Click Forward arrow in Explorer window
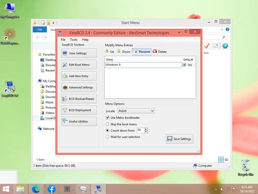Screen dimensions: 258x194 pyautogui.click(x=45, y=37)
